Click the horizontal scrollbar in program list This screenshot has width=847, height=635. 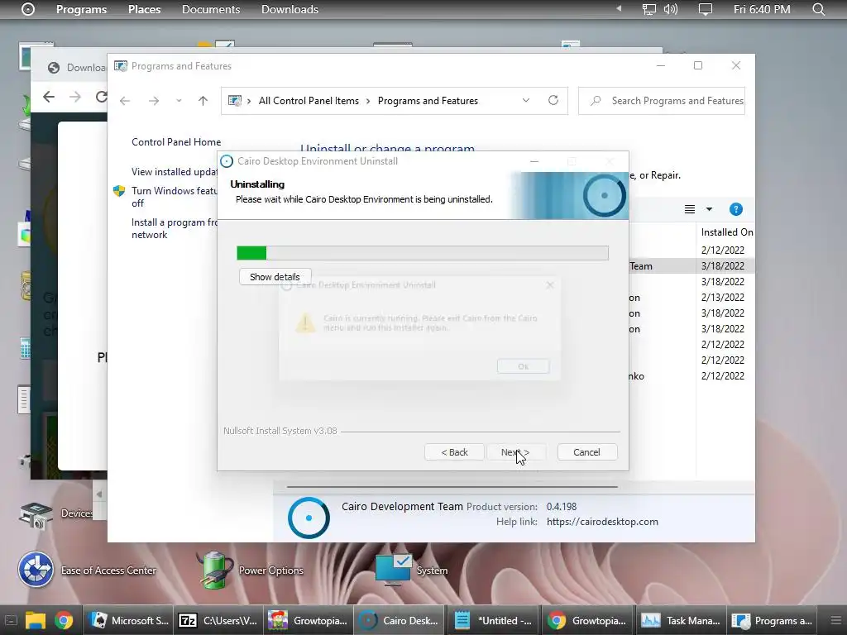coord(452,487)
